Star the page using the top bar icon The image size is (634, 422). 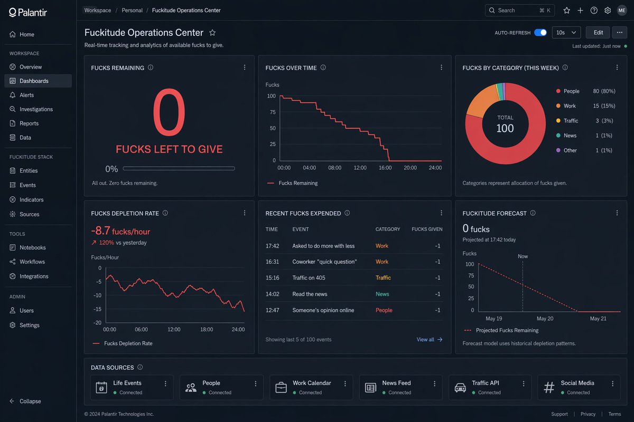pyautogui.click(x=566, y=10)
